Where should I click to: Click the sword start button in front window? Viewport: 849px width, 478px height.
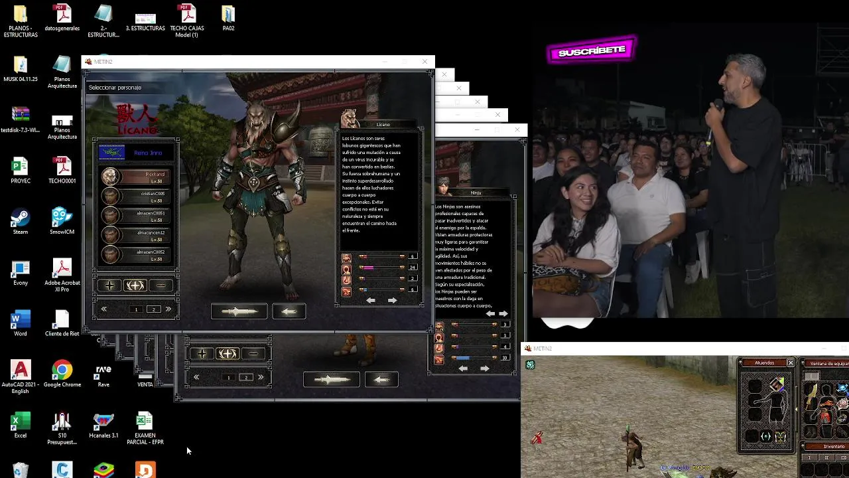239,311
